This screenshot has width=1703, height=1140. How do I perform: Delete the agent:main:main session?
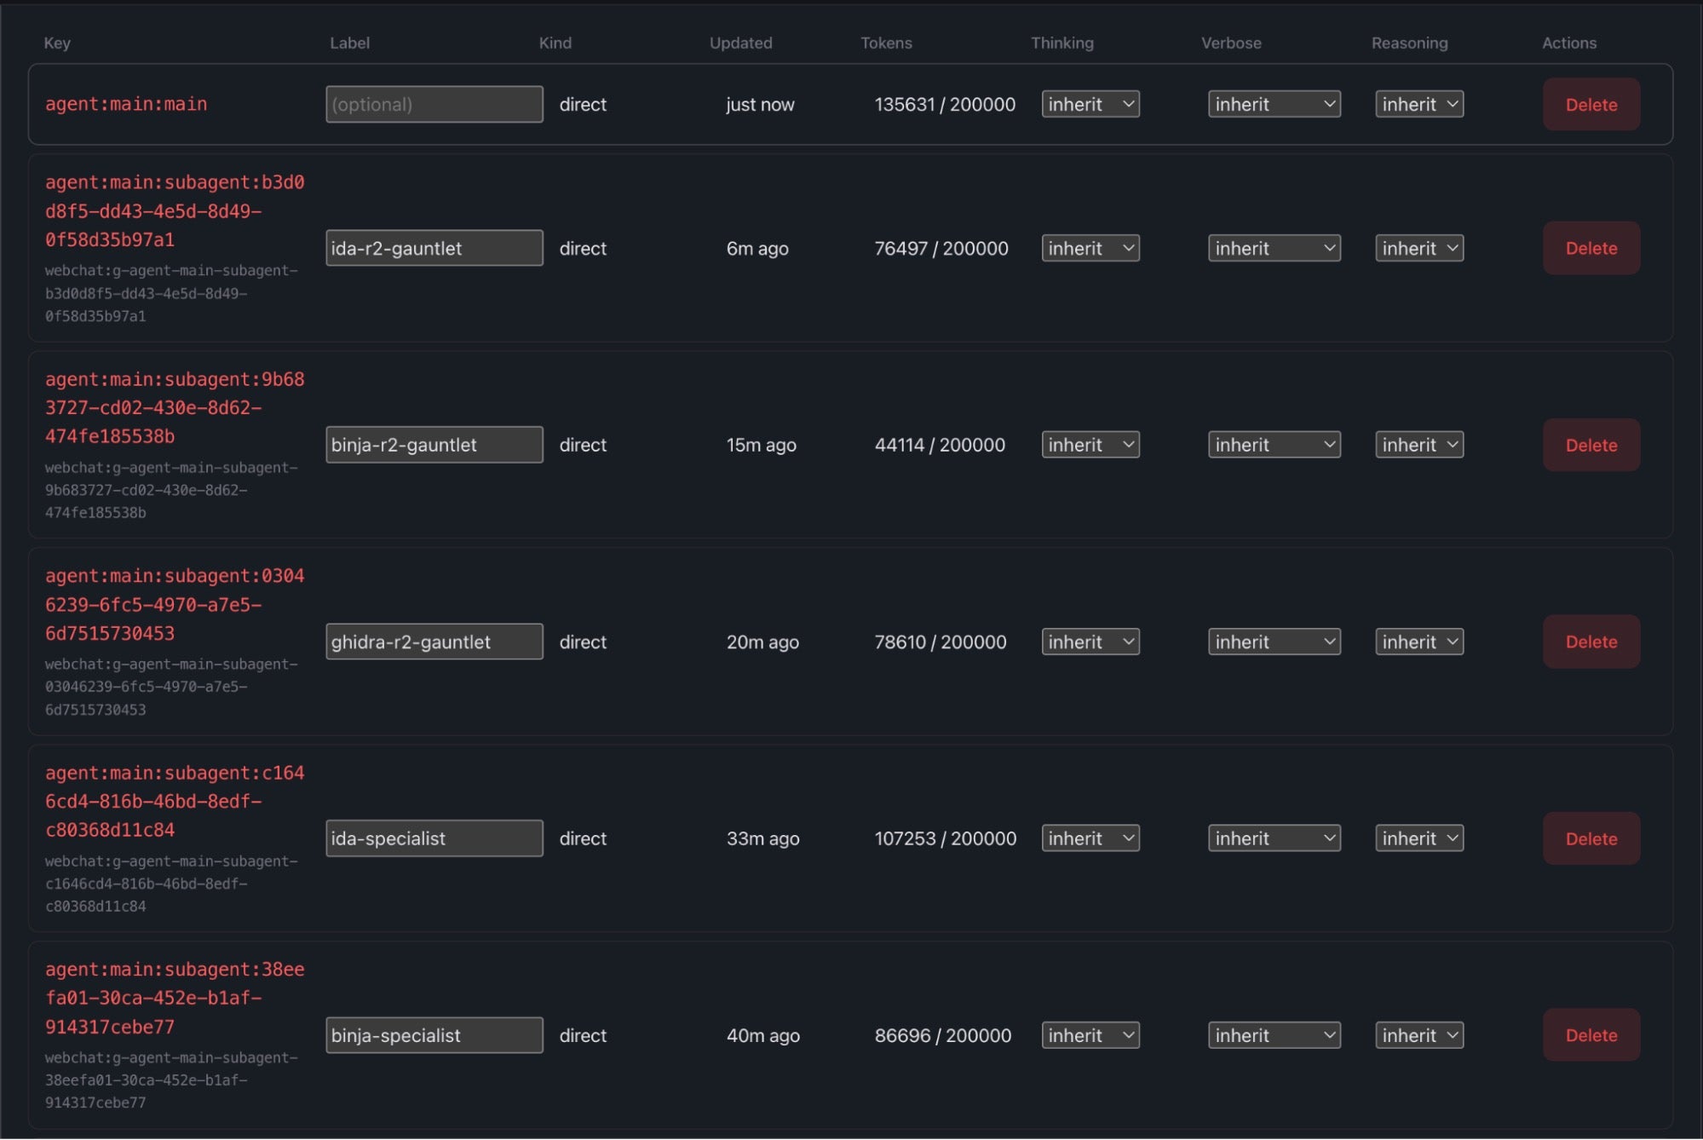point(1590,104)
